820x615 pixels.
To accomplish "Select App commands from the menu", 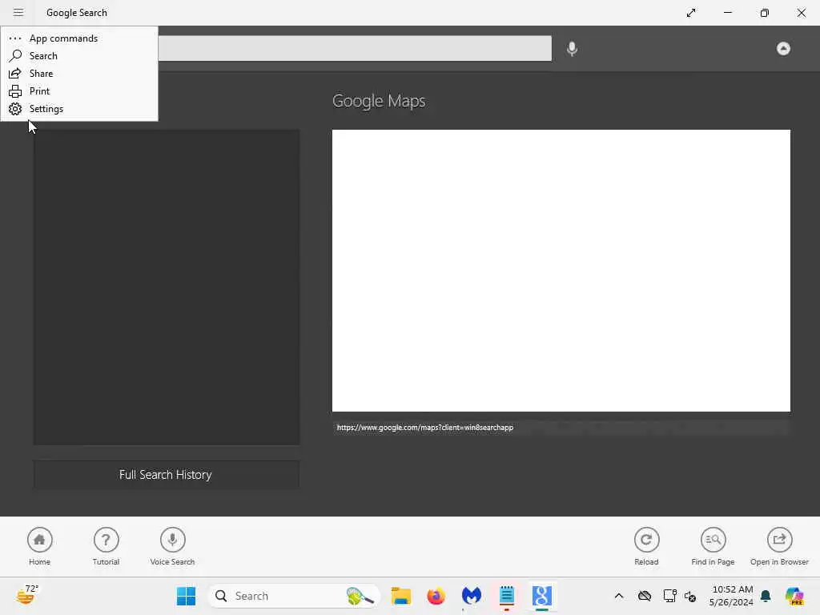I will [x=79, y=38].
